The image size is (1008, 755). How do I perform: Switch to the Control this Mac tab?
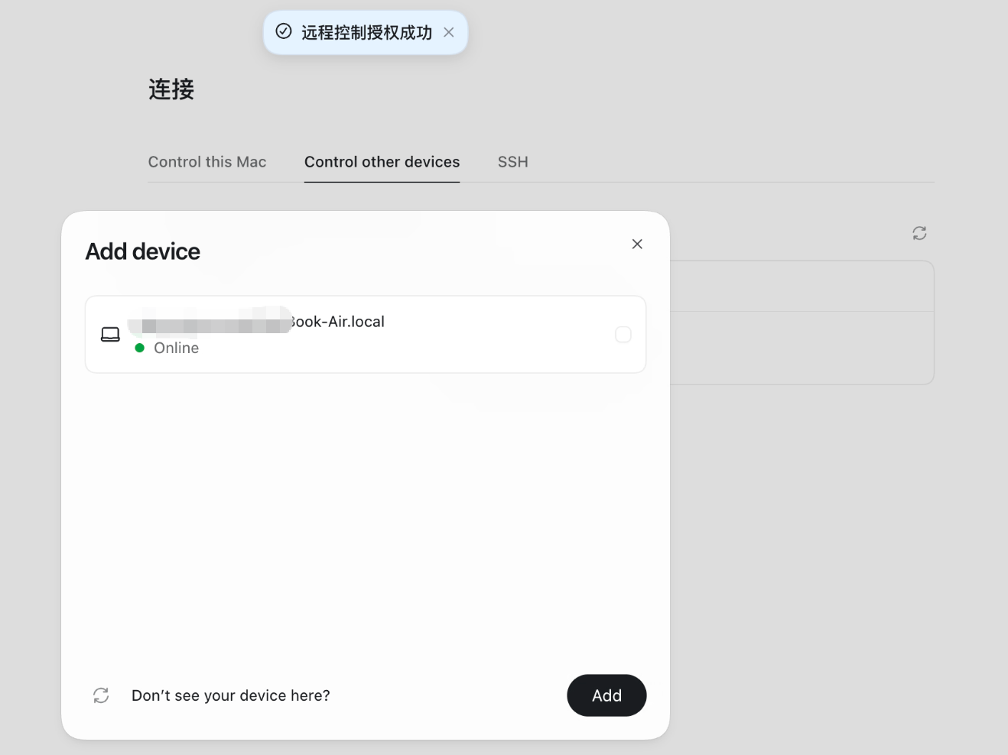(207, 162)
